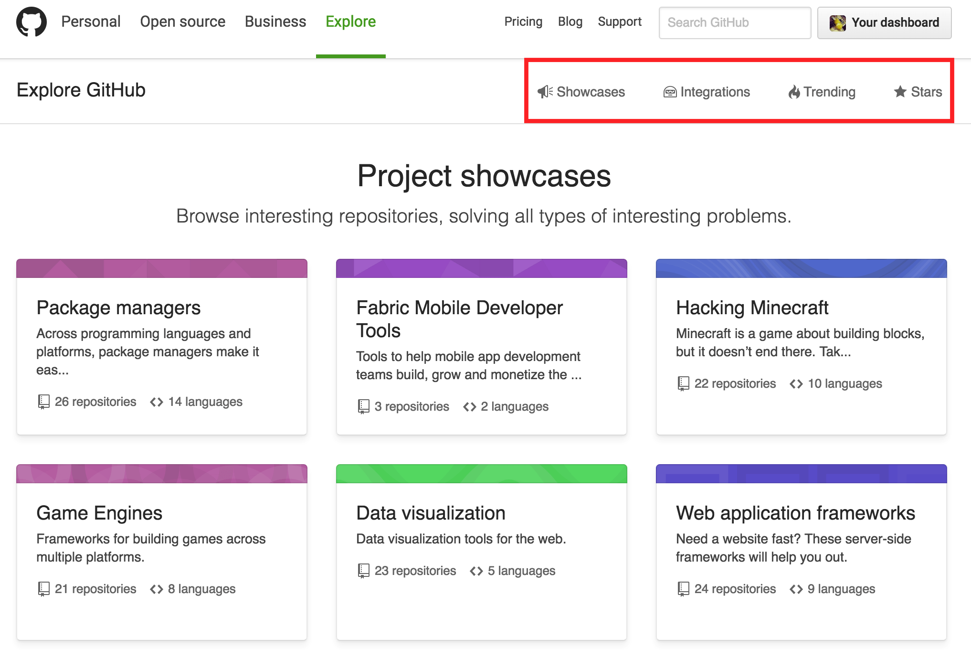Click the '8 languages' text

(202, 589)
